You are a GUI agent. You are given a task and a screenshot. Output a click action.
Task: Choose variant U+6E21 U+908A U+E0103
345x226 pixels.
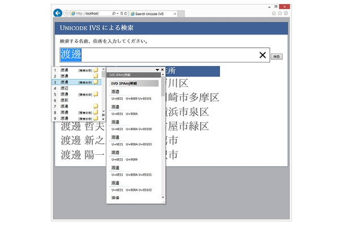tap(134, 141)
